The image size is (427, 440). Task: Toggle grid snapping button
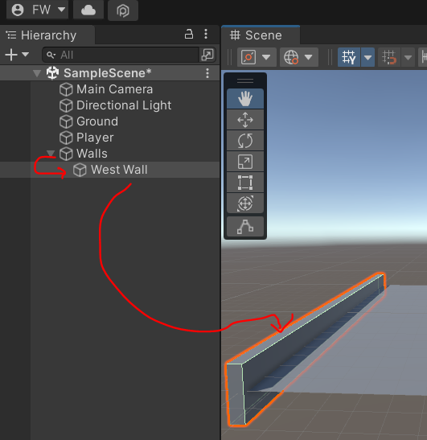389,57
